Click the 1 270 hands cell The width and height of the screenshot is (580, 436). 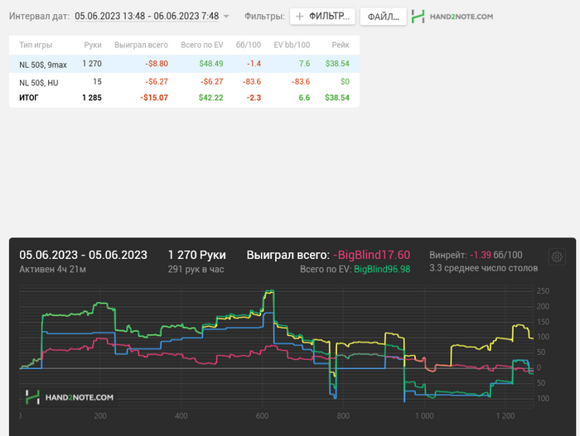pyautogui.click(x=92, y=64)
